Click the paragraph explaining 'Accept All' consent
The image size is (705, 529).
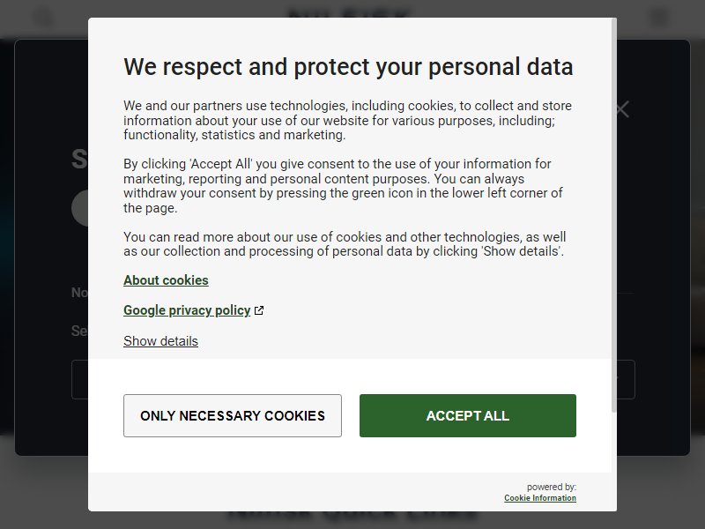(343, 186)
